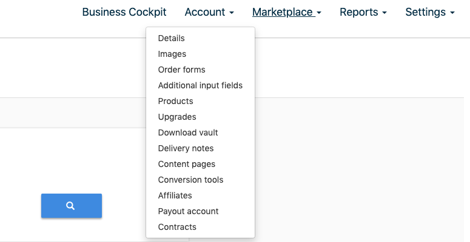Select Affiliates in Marketplace menu
Image resolution: width=470 pixels, height=242 pixels.
pyautogui.click(x=175, y=195)
